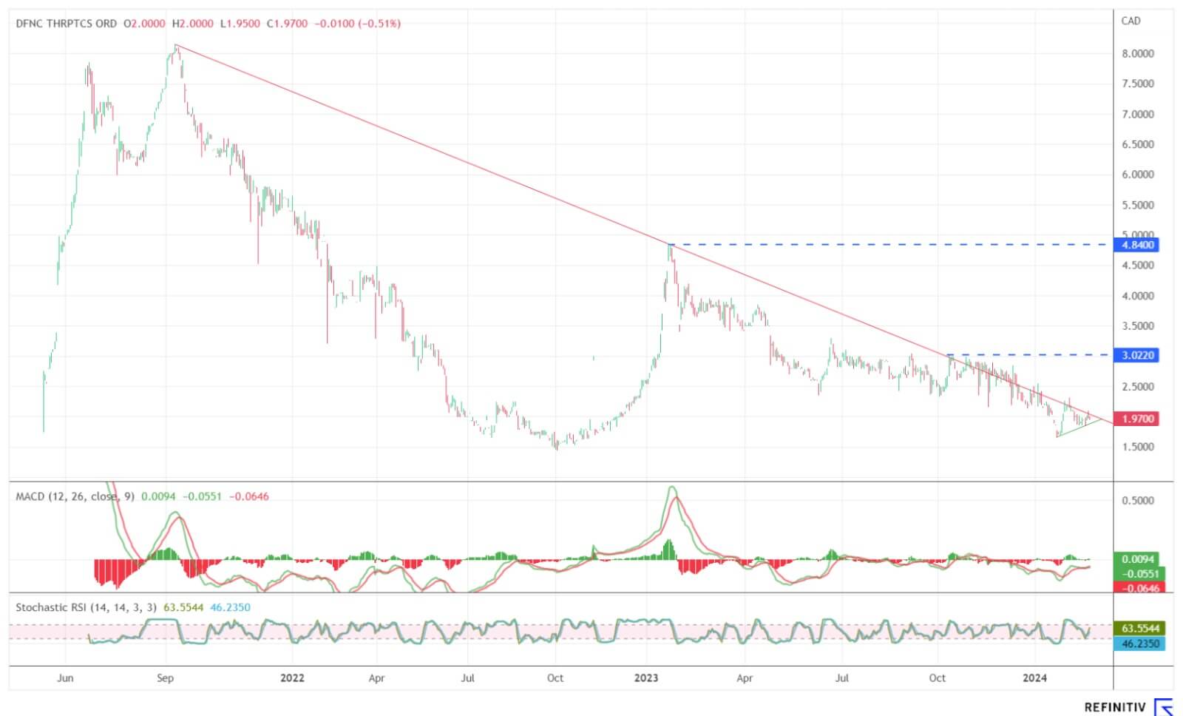Click the 8.0000 price axis label
Viewport: 1183px width, 716px height.
click(1137, 53)
